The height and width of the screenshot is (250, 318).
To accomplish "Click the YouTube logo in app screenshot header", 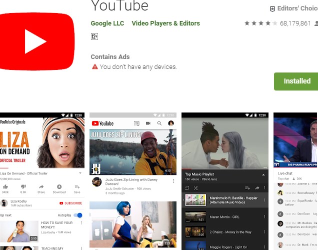I will [x=102, y=123].
